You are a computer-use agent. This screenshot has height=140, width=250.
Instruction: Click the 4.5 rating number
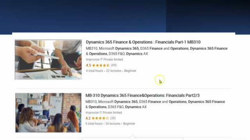[89, 65]
